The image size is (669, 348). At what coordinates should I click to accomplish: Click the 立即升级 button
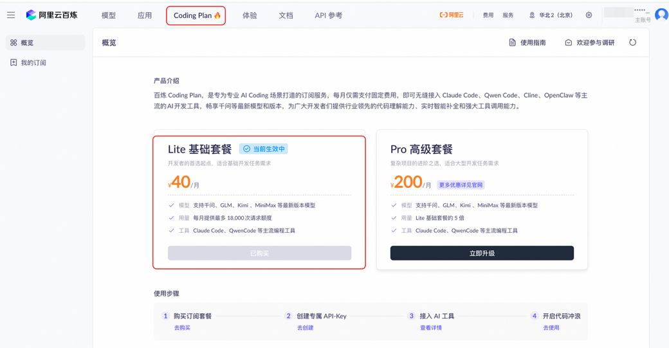click(482, 253)
